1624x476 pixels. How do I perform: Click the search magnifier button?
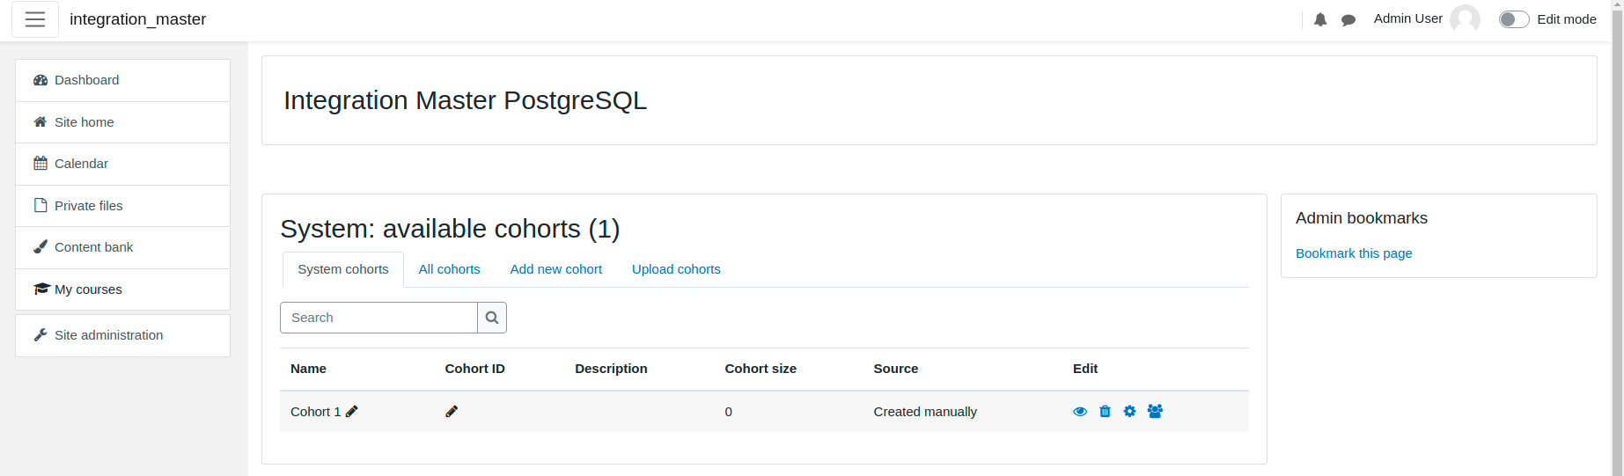coord(492,318)
